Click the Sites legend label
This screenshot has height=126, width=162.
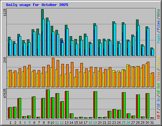pos(159,76)
